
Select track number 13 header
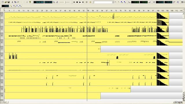pos(2,89)
